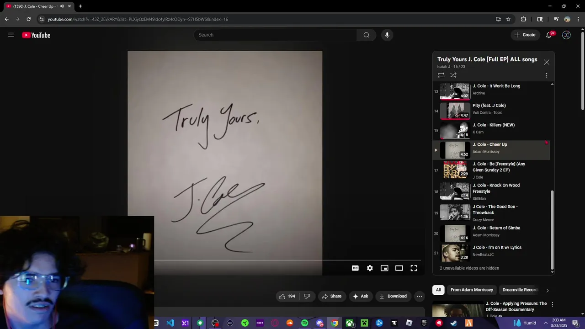Play 'J. Cole - Return of Simba'
585x329 pixels.
pos(491,233)
